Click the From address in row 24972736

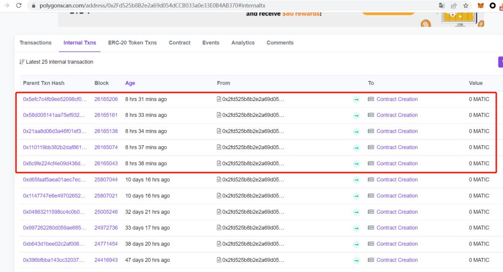[253, 228]
